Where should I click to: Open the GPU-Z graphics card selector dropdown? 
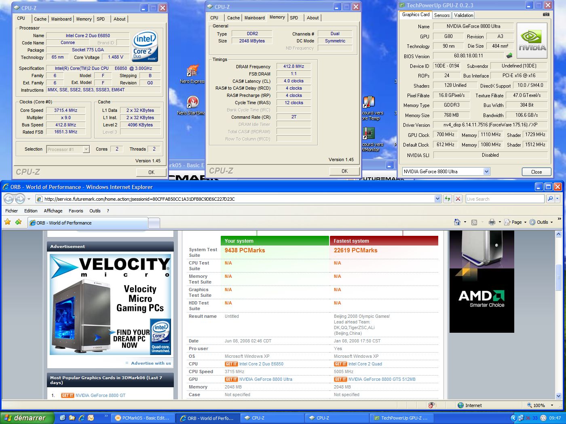486,172
